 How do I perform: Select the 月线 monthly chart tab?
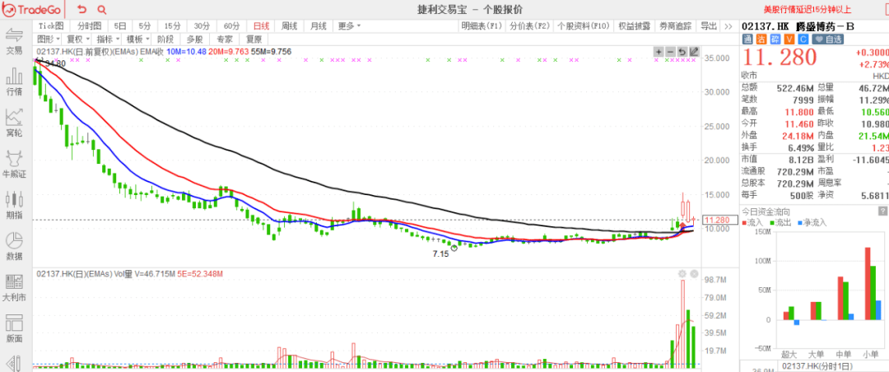coord(318,26)
